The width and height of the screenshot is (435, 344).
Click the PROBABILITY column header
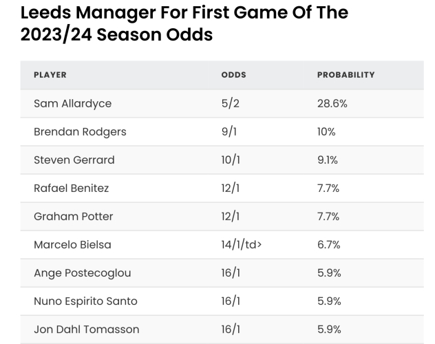[346, 74]
